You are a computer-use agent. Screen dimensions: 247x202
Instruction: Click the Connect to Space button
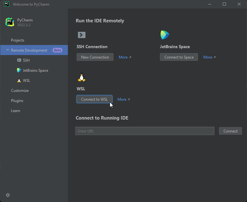coord(179,57)
